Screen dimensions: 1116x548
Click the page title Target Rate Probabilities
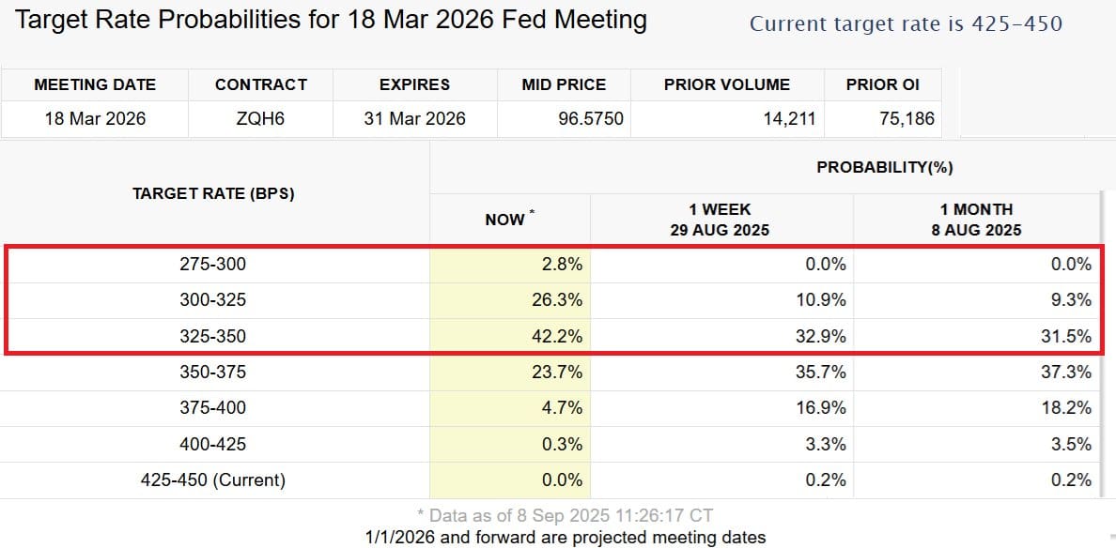pyautogui.click(x=331, y=20)
